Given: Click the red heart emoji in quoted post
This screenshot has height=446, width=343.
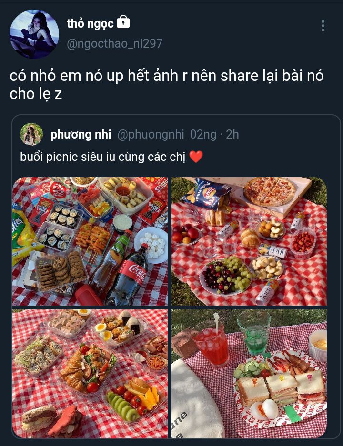Looking at the screenshot, I should [196, 157].
